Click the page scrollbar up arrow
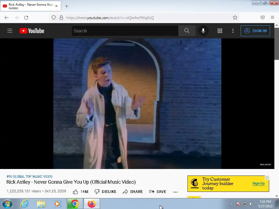Viewport: 279px width, 209px height. click(x=277, y=25)
